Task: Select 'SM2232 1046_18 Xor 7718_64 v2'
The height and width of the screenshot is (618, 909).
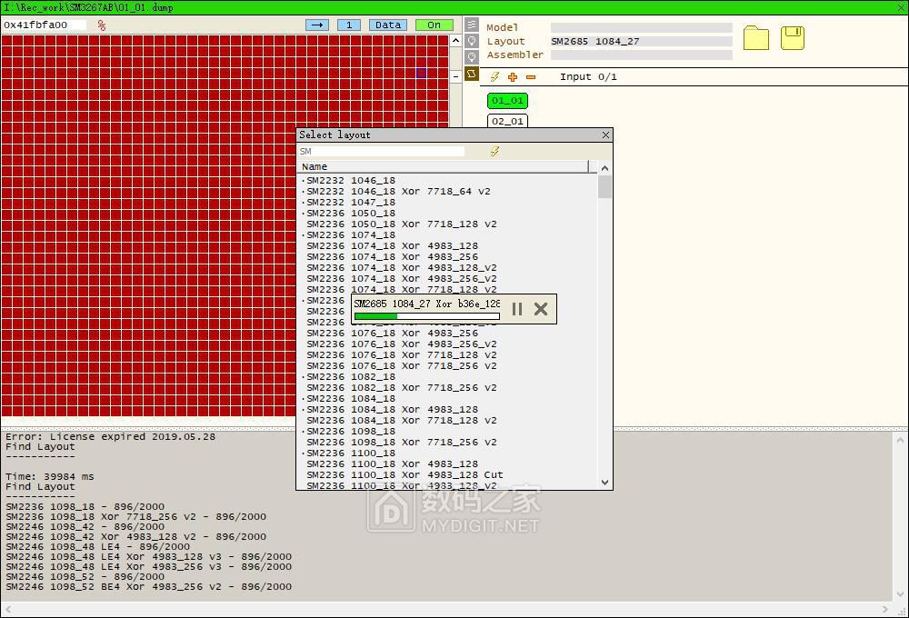Action: (x=398, y=192)
